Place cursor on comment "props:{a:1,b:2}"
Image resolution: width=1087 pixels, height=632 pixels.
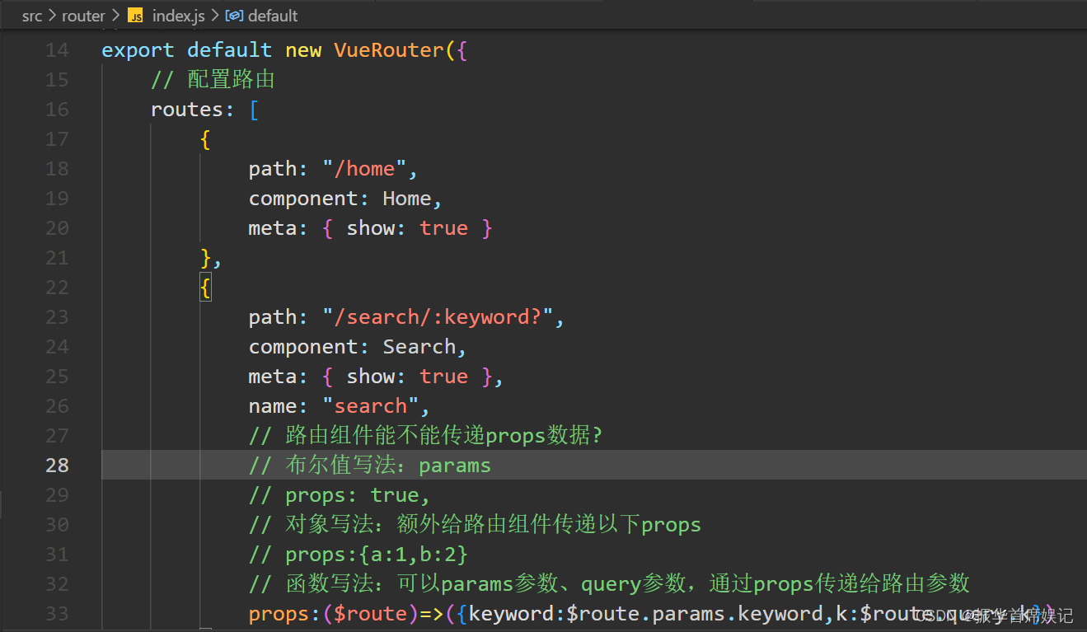[358, 555]
